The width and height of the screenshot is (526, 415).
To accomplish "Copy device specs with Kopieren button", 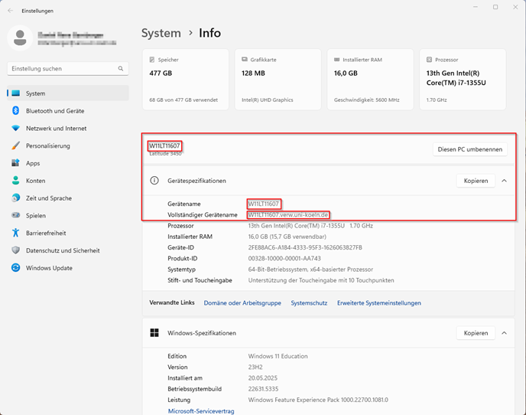I will tap(476, 181).
